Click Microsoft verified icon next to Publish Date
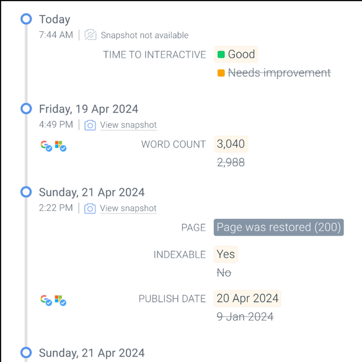The width and height of the screenshot is (362, 362). [x=60, y=301]
